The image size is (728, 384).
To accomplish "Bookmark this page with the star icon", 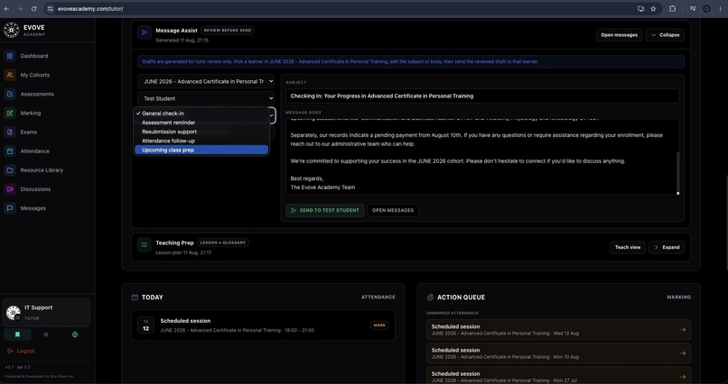I will [653, 8].
